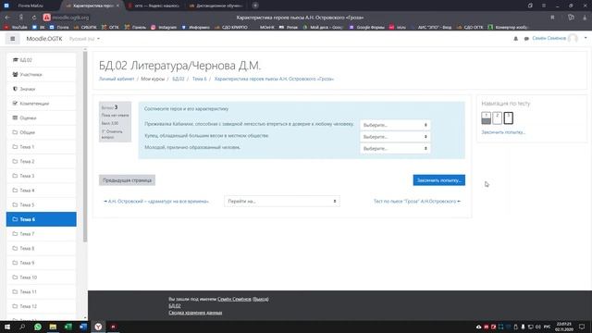This screenshot has width=592, height=333.
Task: Open the БД.02 course item in sidebar
Action: pos(41,60)
